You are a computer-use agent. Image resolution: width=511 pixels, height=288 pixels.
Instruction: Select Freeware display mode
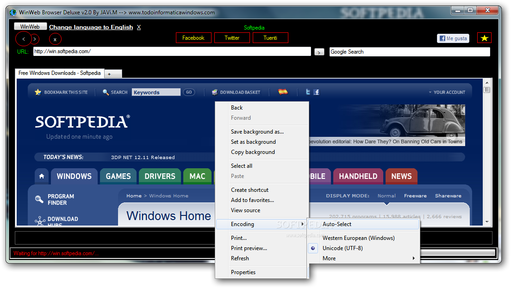(x=415, y=196)
